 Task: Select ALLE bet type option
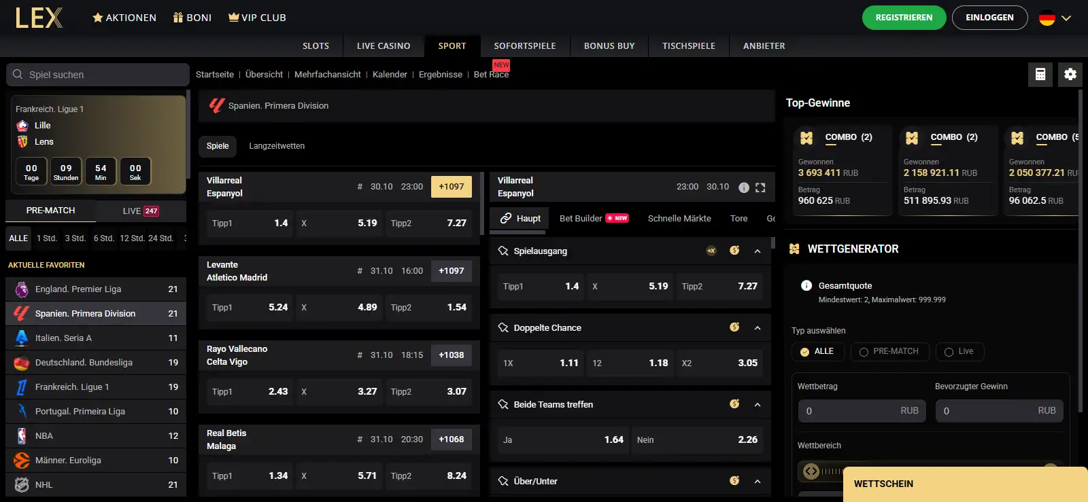pyautogui.click(x=818, y=351)
